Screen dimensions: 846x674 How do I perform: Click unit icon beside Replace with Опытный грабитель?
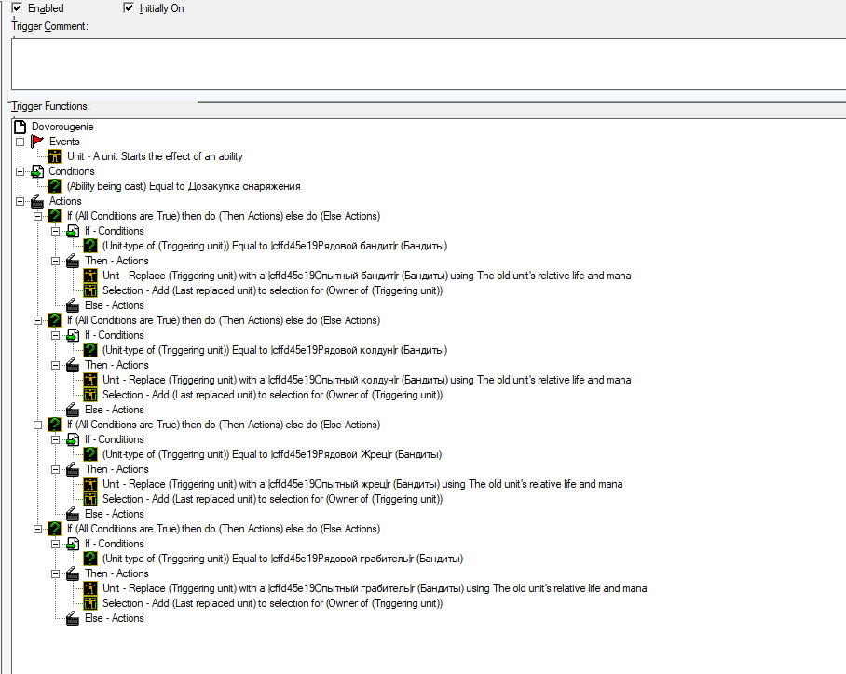(x=90, y=588)
